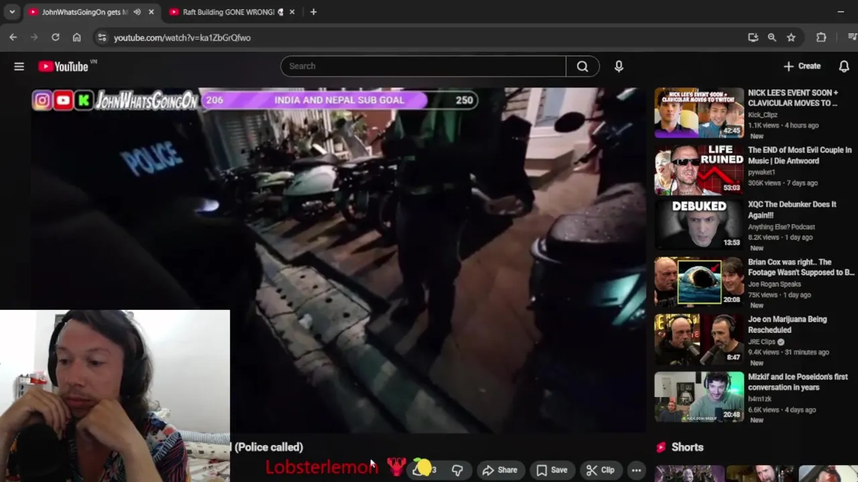
Task: Open DEBUKED video thumbnail
Action: (x=699, y=224)
